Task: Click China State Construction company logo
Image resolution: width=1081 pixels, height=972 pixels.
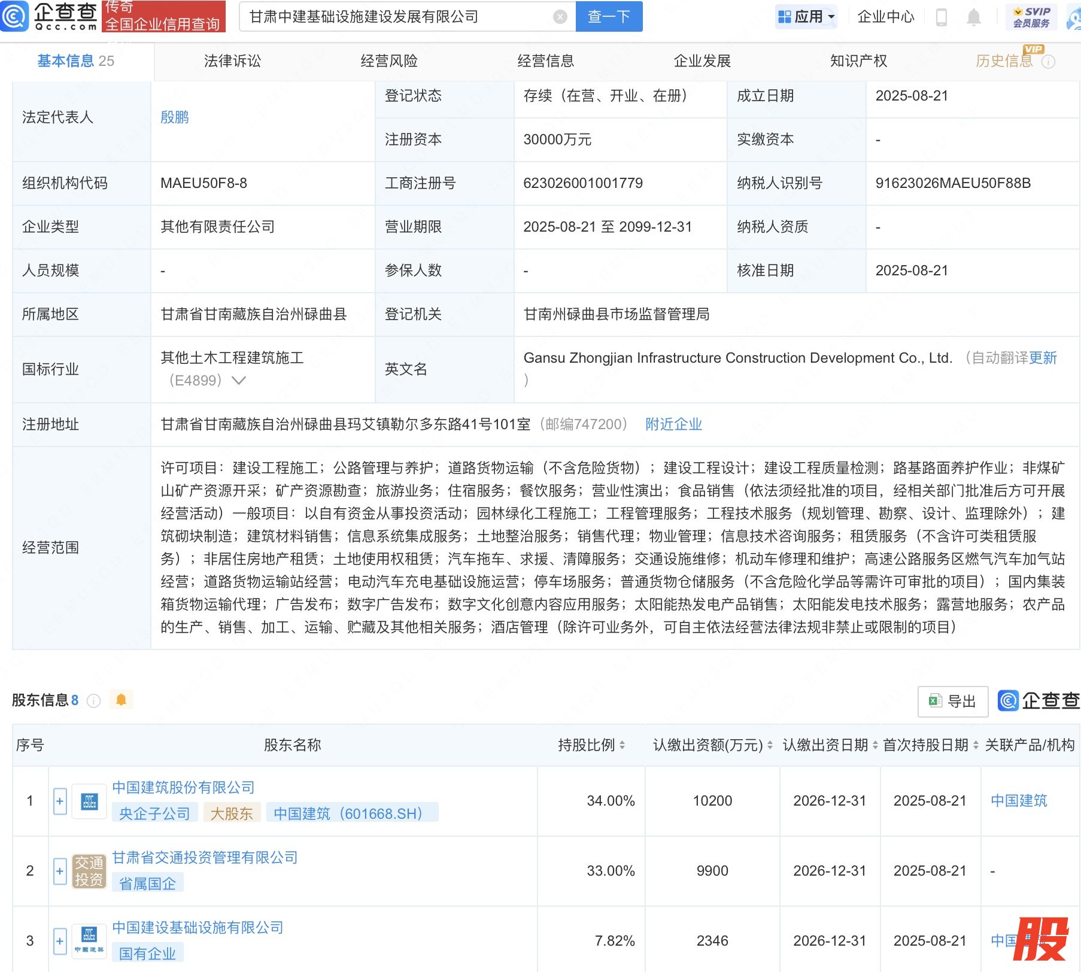Action: (x=89, y=801)
